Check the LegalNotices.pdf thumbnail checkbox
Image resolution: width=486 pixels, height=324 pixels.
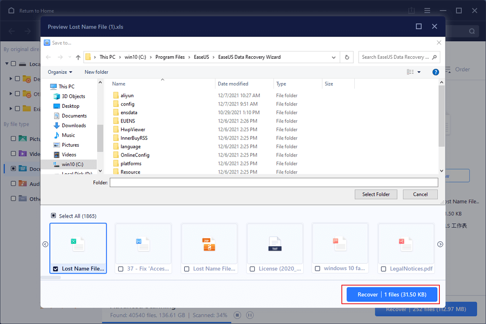pyautogui.click(x=383, y=269)
